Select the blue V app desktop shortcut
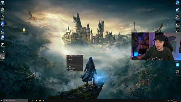The height and width of the screenshot is (102, 181). tap(3, 24)
